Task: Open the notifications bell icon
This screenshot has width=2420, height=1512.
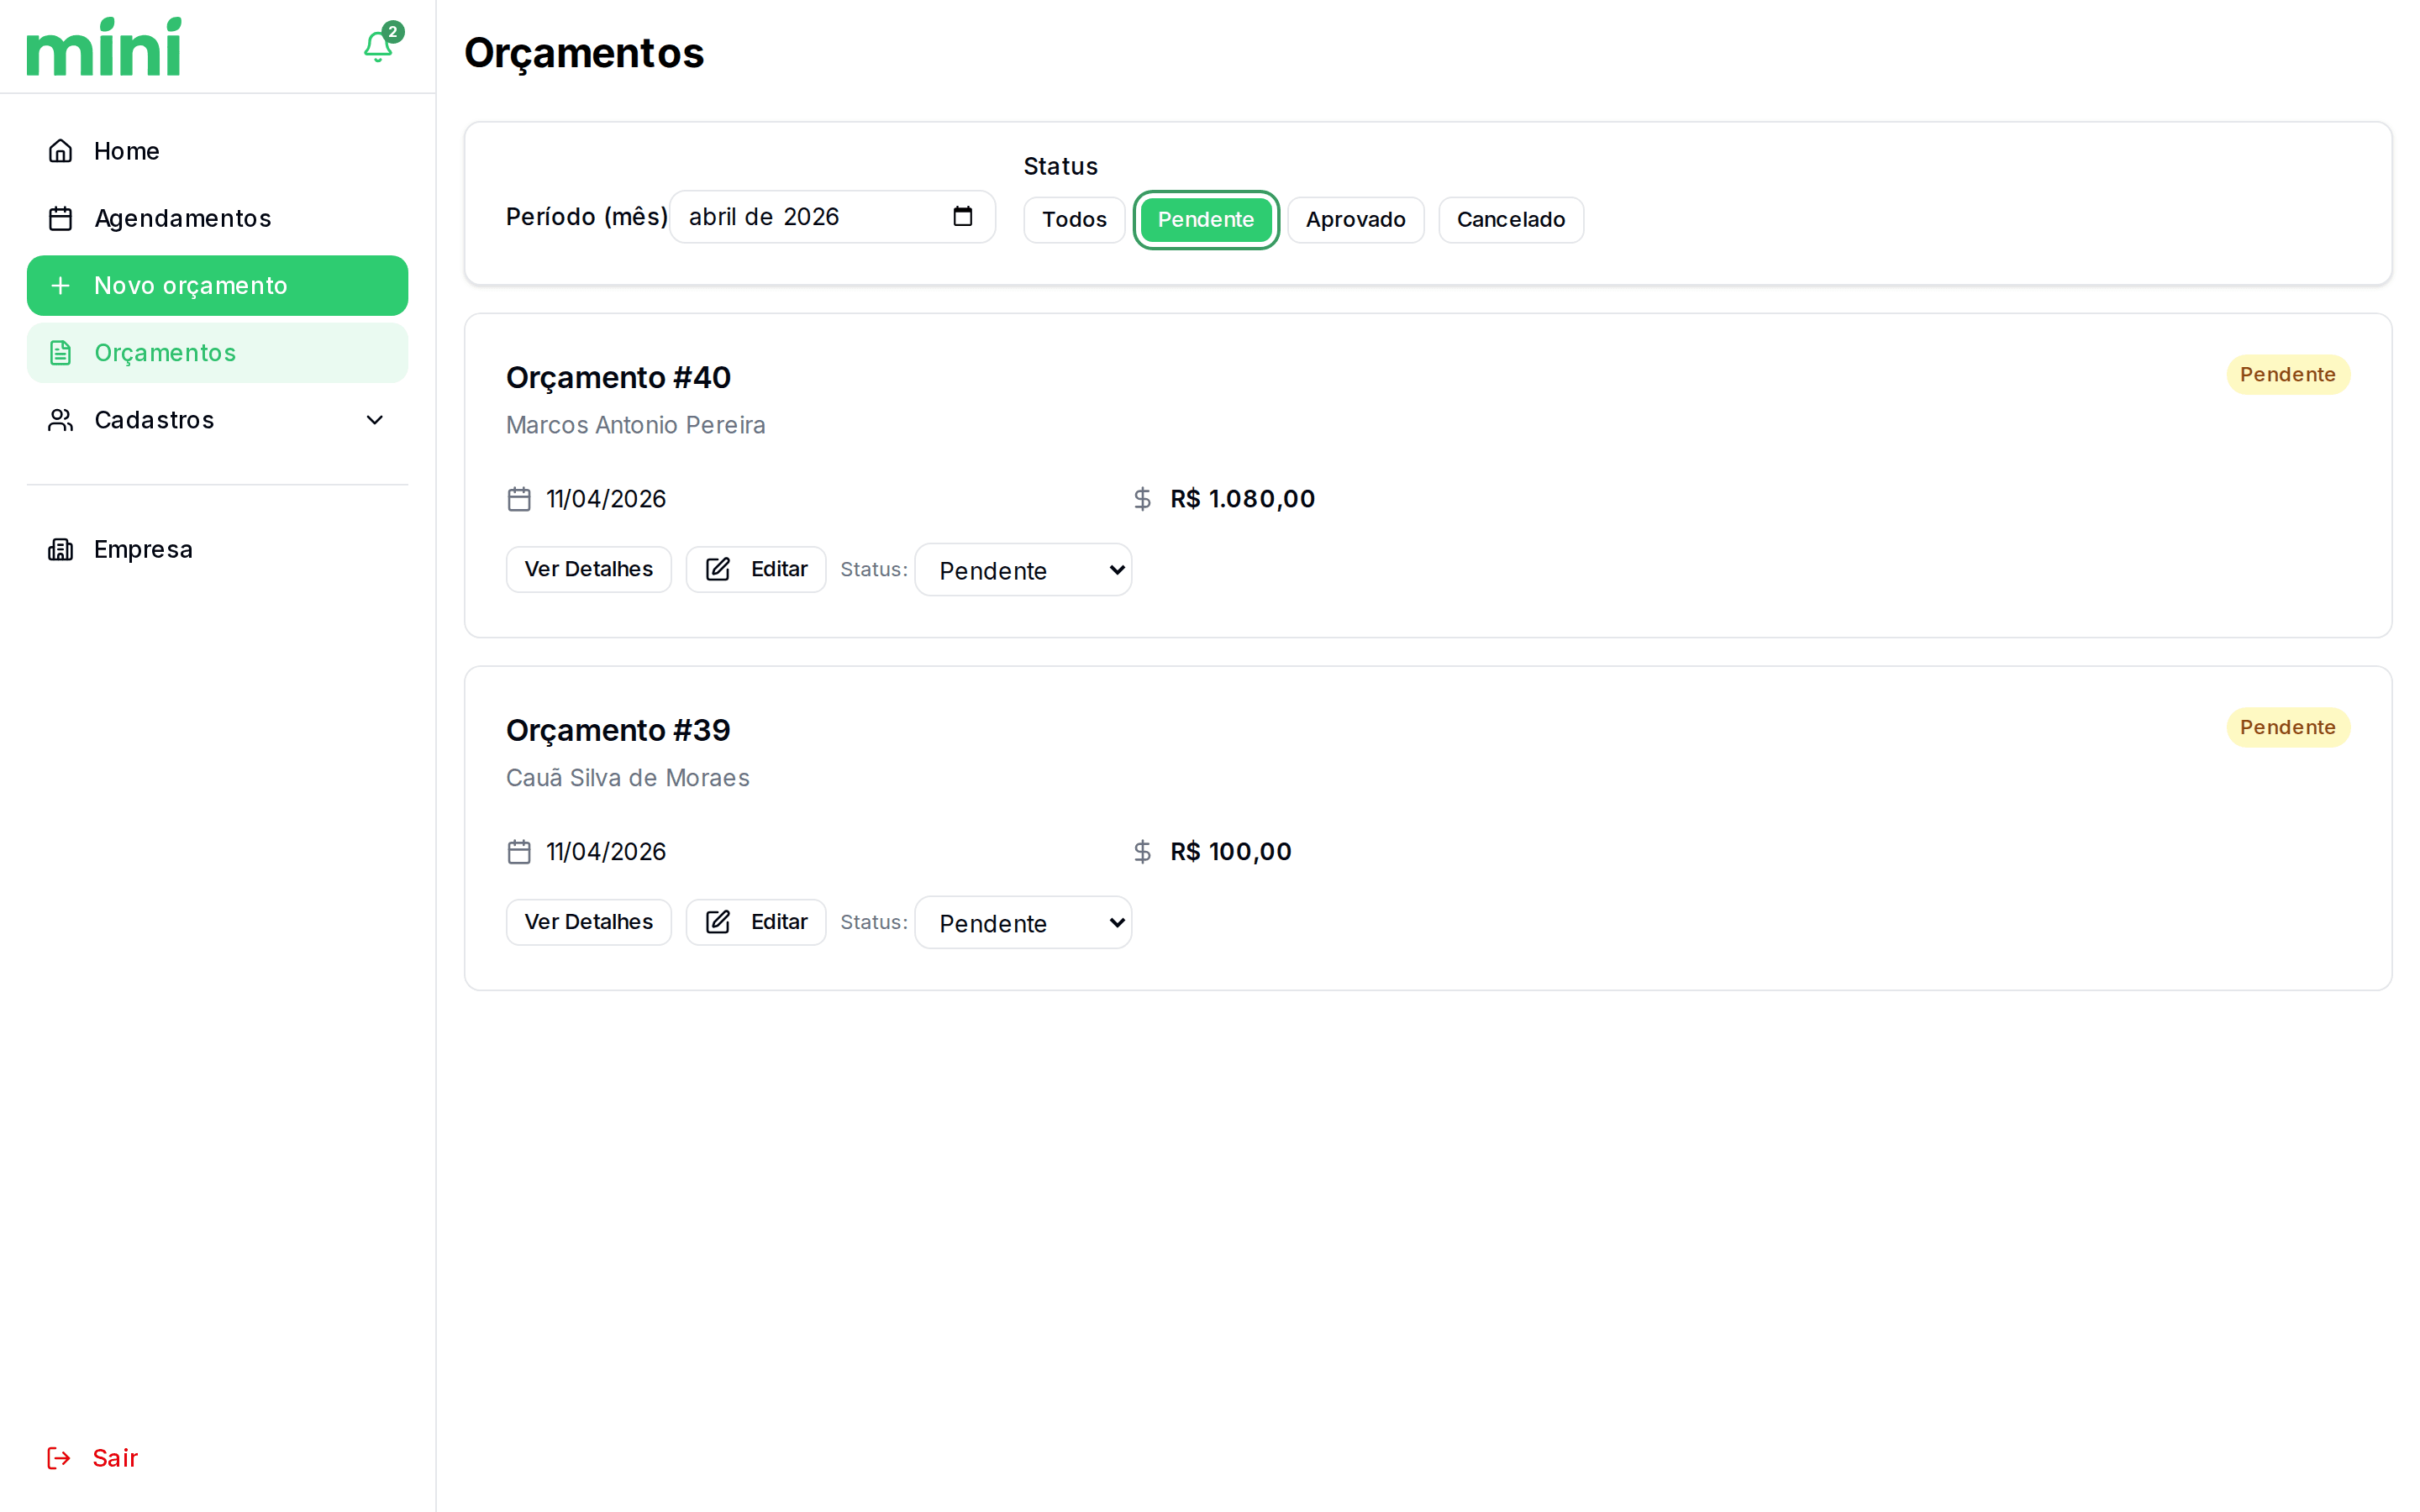Action: [377, 47]
